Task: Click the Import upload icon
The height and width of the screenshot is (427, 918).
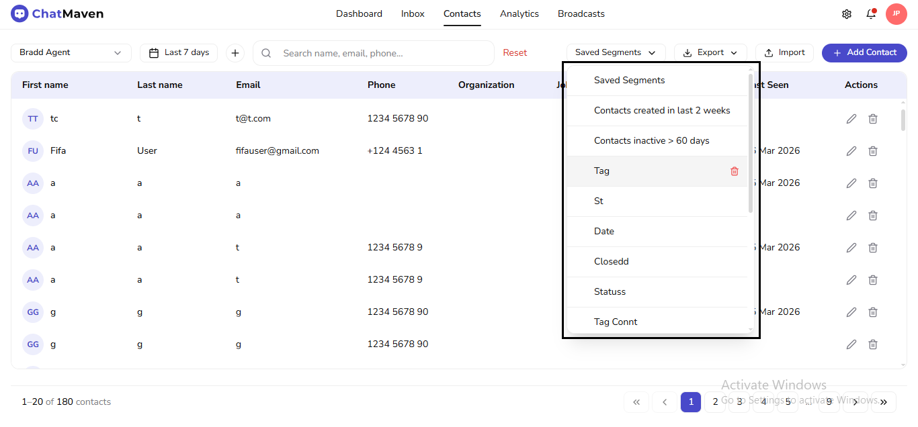Action: point(767,52)
